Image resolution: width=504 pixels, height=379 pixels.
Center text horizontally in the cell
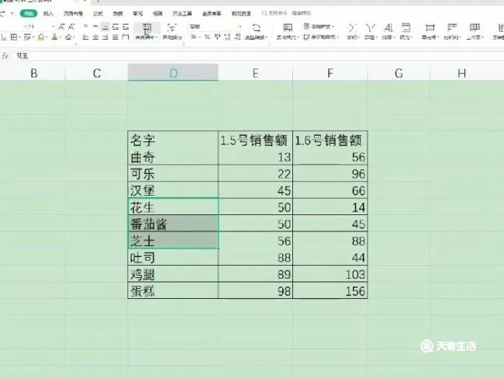click(95, 37)
